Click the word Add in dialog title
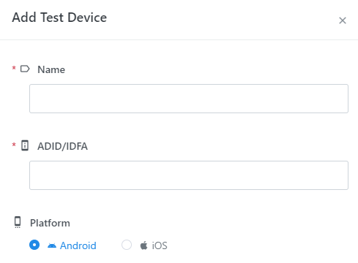 pyautogui.click(x=24, y=18)
